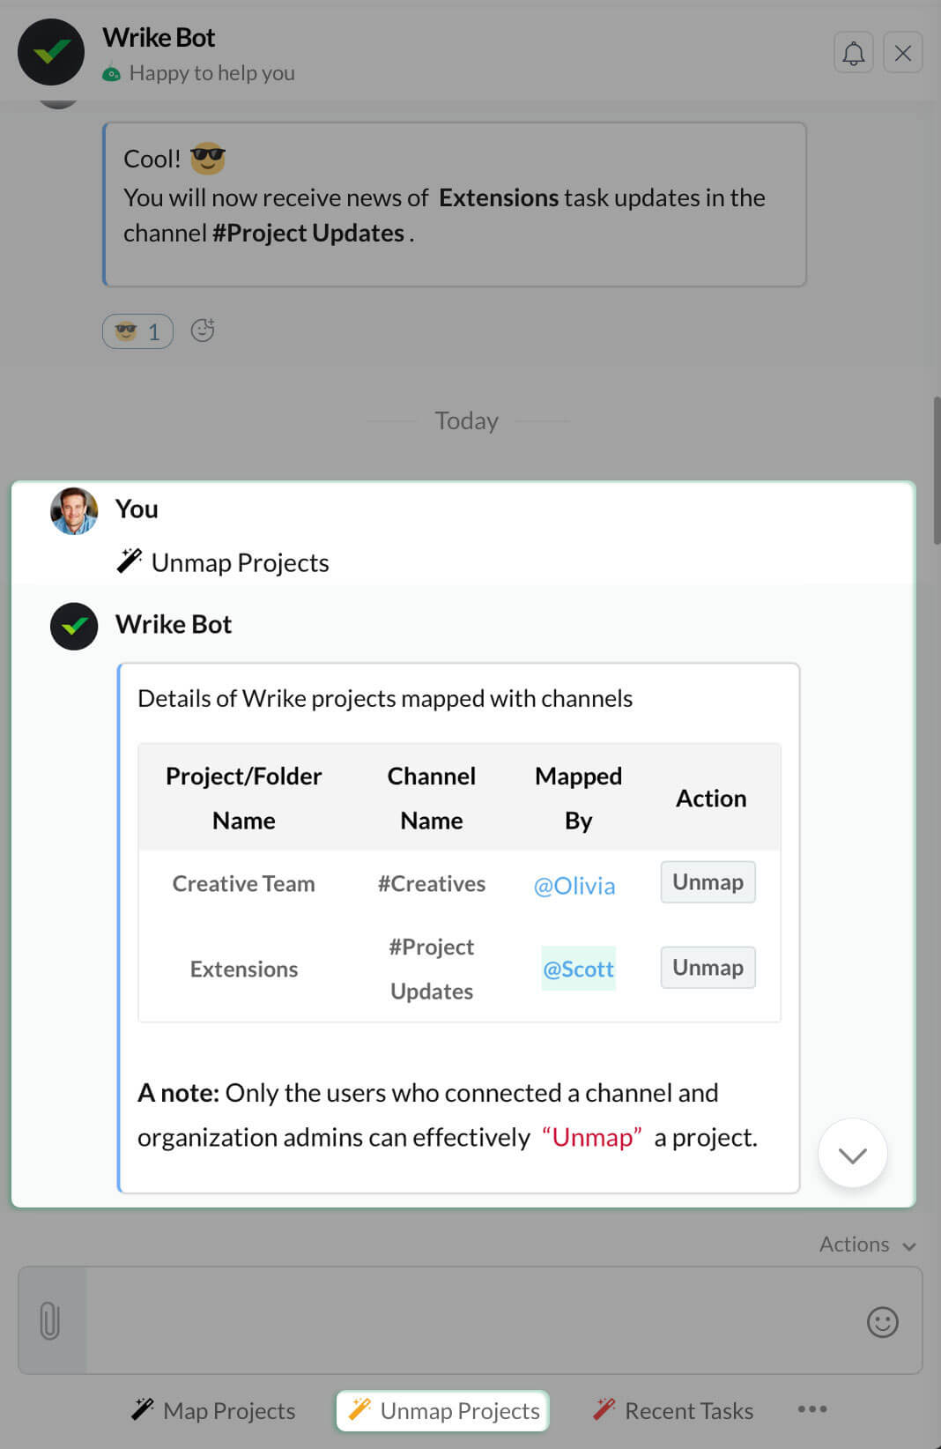Unmap the Extensions project
Viewport: 941px width, 1449px height.
(x=708, y=968)
